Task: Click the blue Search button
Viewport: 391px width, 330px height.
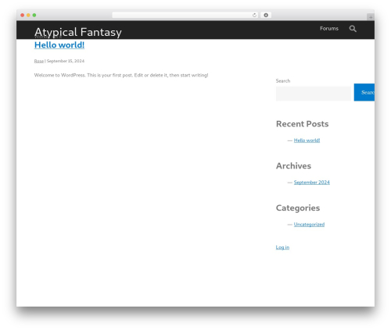Action: click(364, 92)
